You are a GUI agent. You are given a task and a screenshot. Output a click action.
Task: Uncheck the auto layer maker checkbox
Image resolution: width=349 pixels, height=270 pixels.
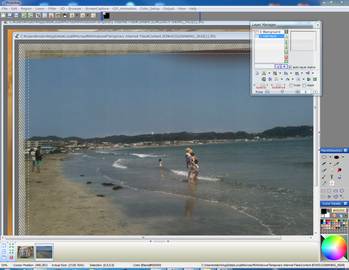[x=290, y=67]
